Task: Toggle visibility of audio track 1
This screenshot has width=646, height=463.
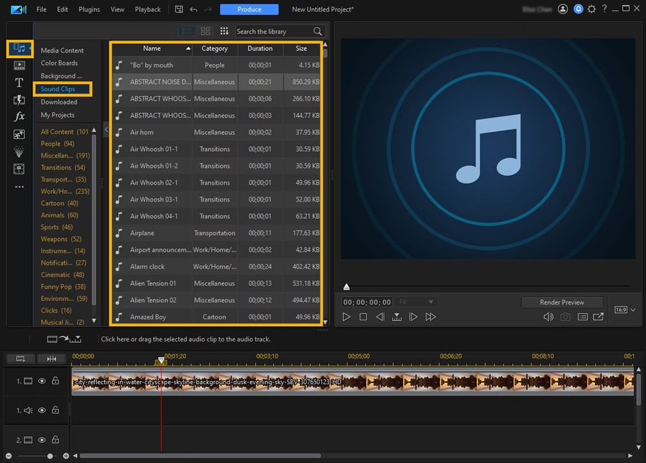Action: click(42, 410)
